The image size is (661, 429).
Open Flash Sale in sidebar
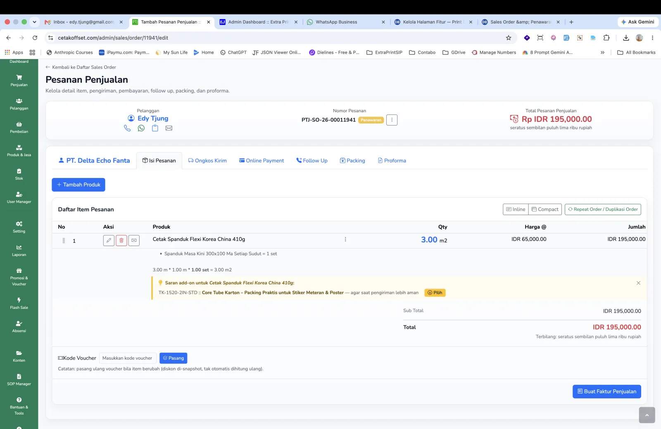point(19,303)
